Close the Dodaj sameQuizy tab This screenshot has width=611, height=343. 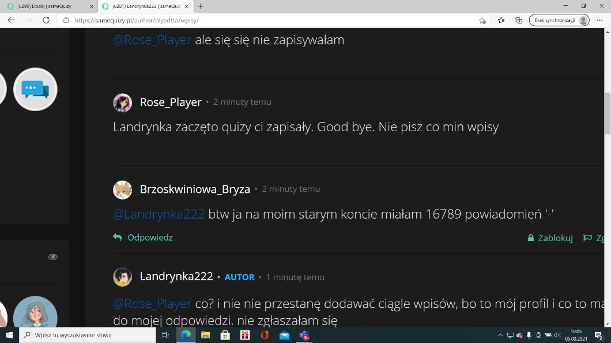point(91,6)
